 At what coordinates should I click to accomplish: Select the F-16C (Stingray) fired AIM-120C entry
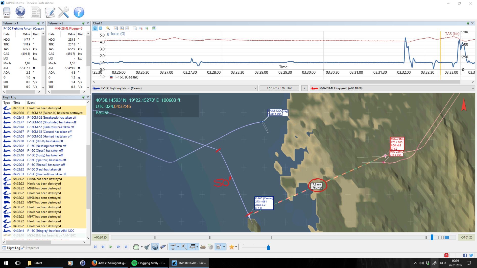[44, 231]
